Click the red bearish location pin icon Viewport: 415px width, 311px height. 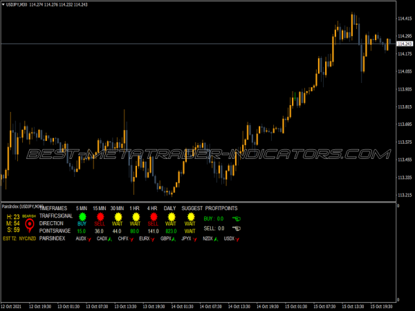(30, 225)
